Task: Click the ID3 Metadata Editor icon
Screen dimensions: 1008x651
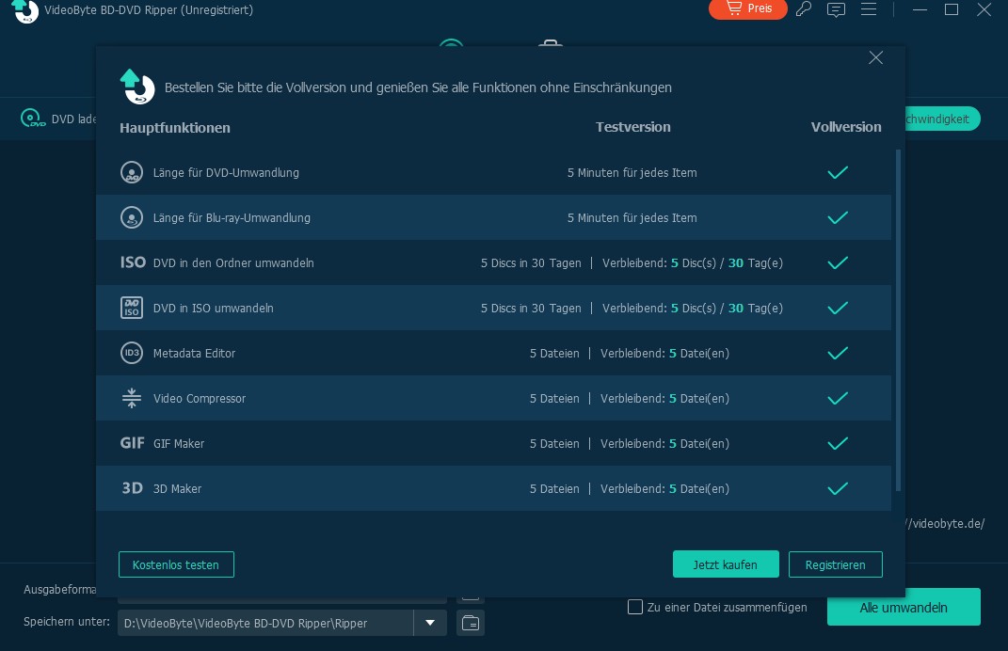Action: pos(132,353)
